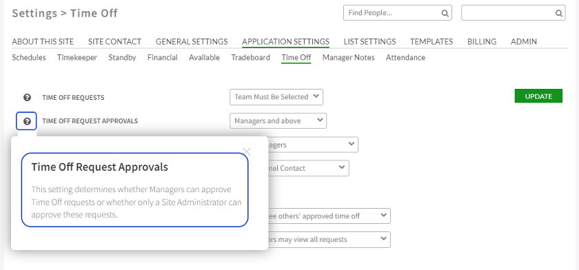Image resolution: width=579 pixels, height=270 pixels.
Task: Open the partially hidden Contact dropdown
Action: tap(308, 168)
